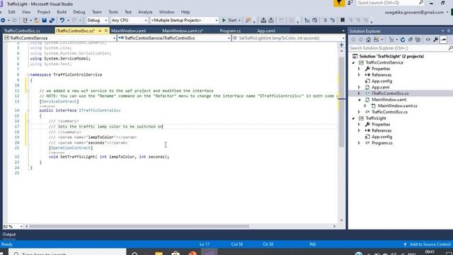This screenshot has width=453, height=255.
Task: Select App.config under TrafficLight project
Action: 382,137
